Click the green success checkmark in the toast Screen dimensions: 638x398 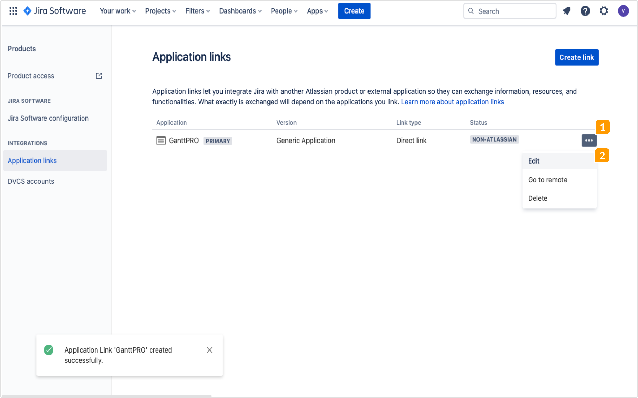(48, 350)
